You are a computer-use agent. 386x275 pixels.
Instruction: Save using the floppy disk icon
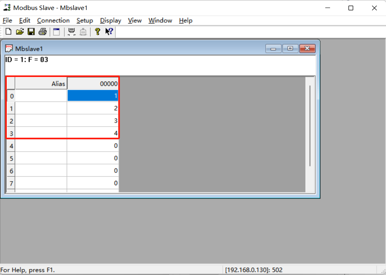tap(31, 32)
